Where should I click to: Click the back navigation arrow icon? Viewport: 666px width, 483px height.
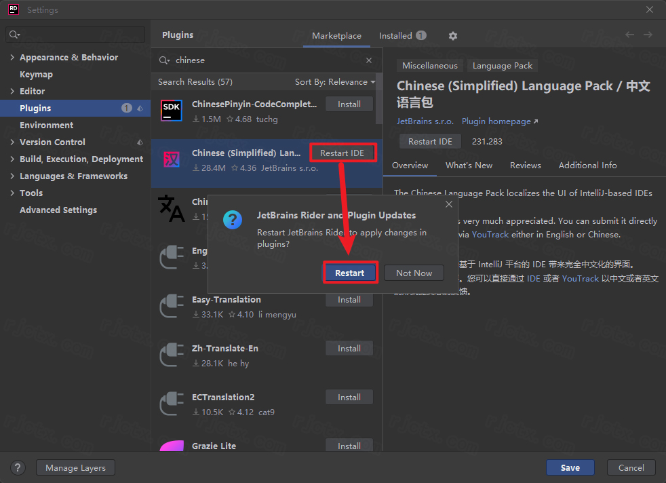(629, 35)
